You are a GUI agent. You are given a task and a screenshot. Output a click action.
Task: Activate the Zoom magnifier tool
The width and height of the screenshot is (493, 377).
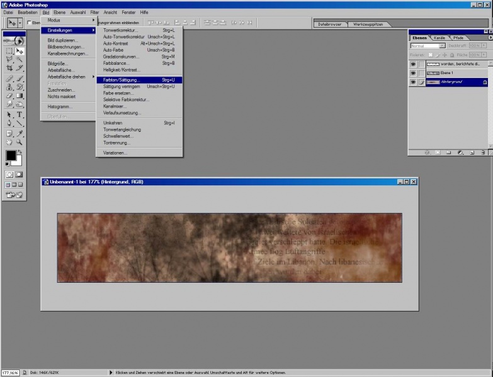click(20, 142)
